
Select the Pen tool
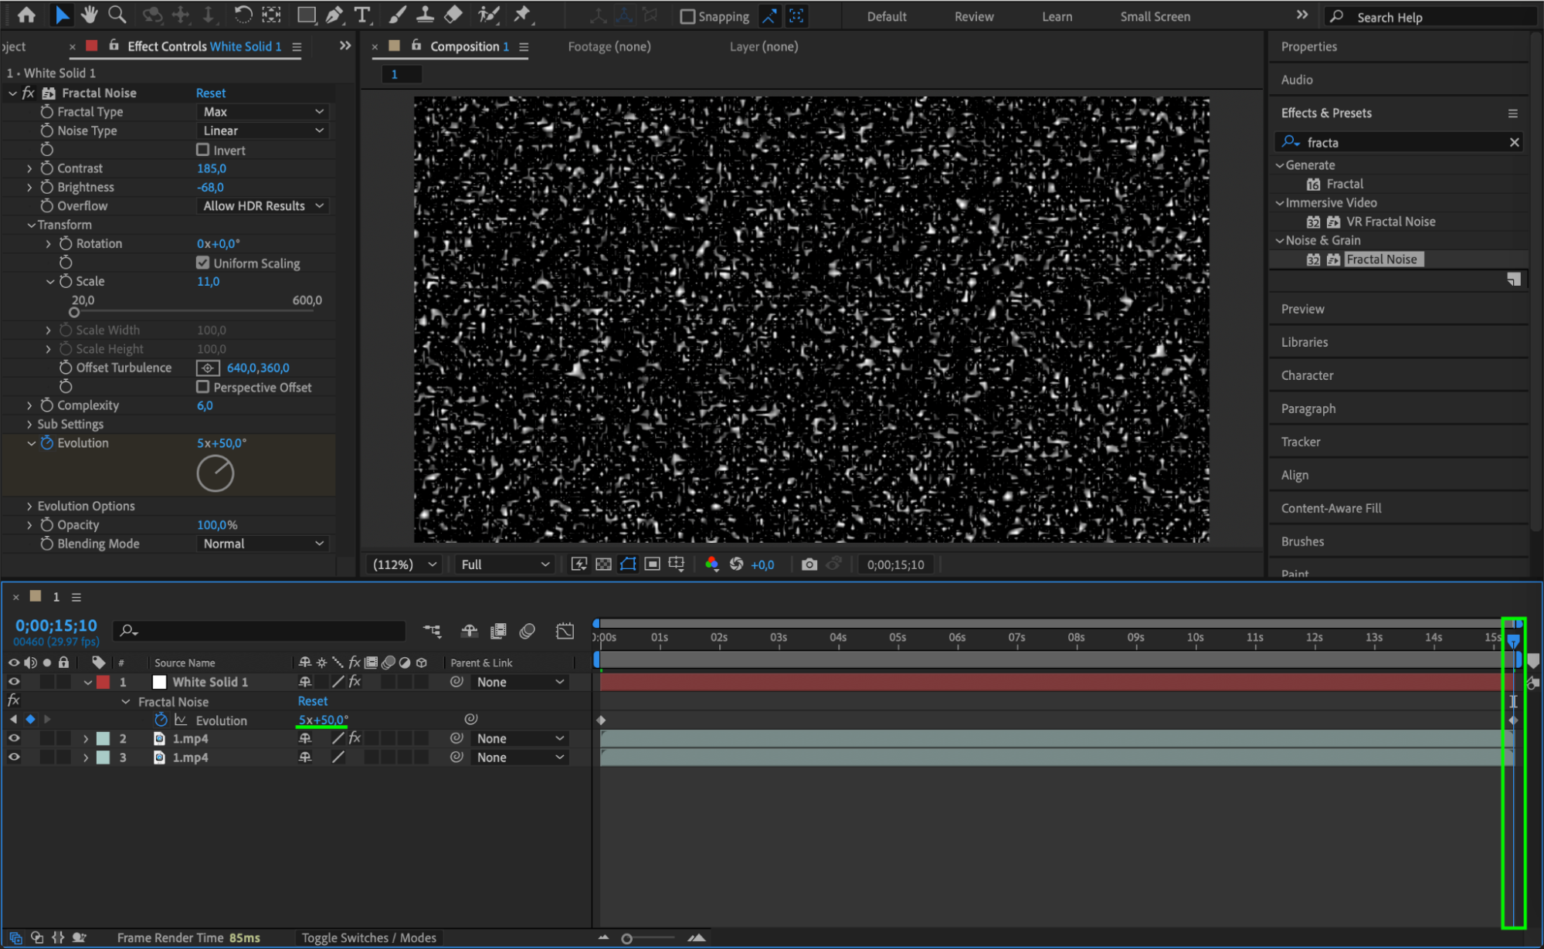tap(334, 15)
